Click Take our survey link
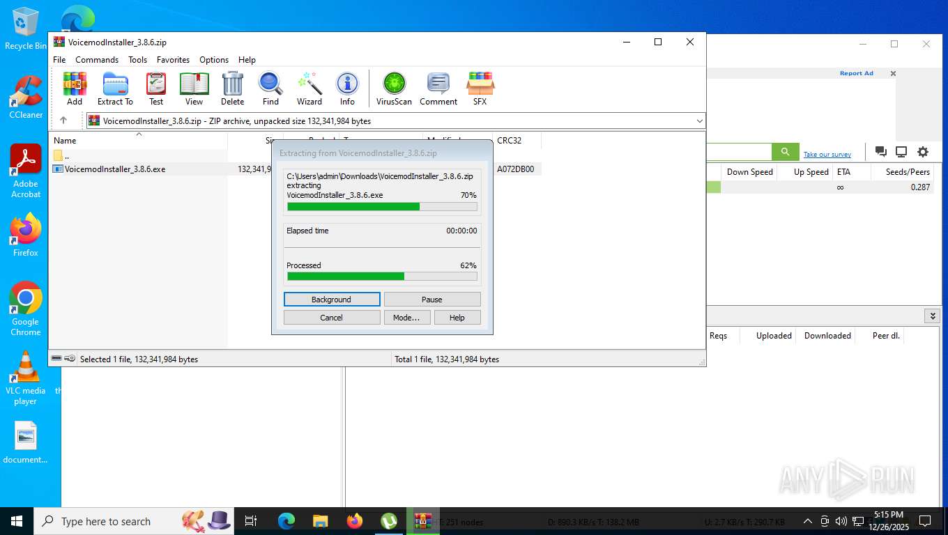Image resolution: width=948 pixels, height=535 pixels. [827, 155]
